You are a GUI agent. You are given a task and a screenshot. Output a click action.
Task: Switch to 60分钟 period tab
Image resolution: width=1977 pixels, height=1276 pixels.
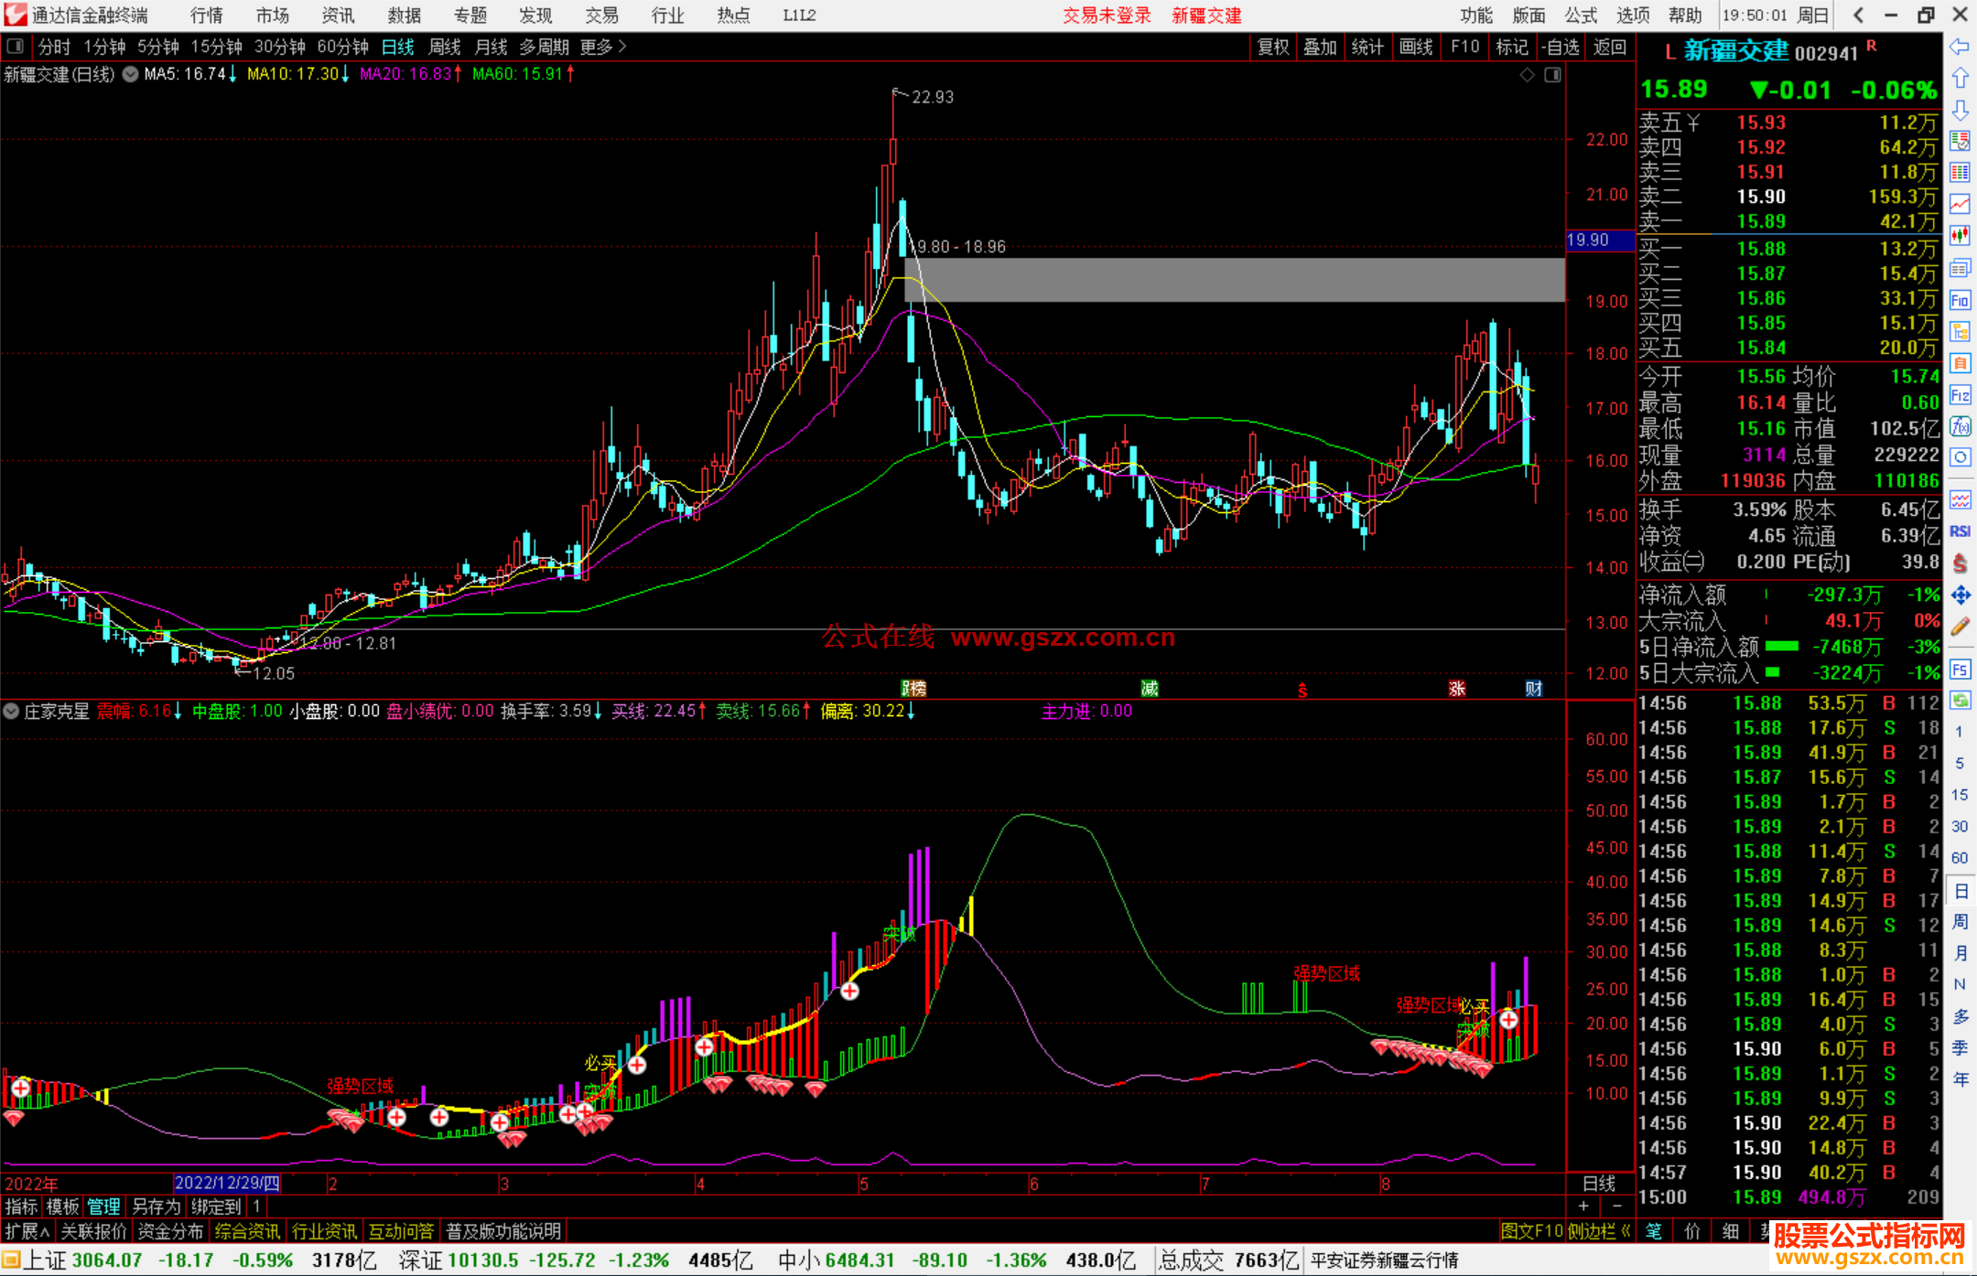pyautogui.click(x=342, y=47)
